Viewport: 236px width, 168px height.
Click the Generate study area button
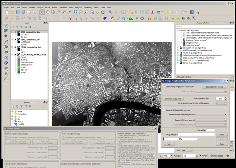173,99
